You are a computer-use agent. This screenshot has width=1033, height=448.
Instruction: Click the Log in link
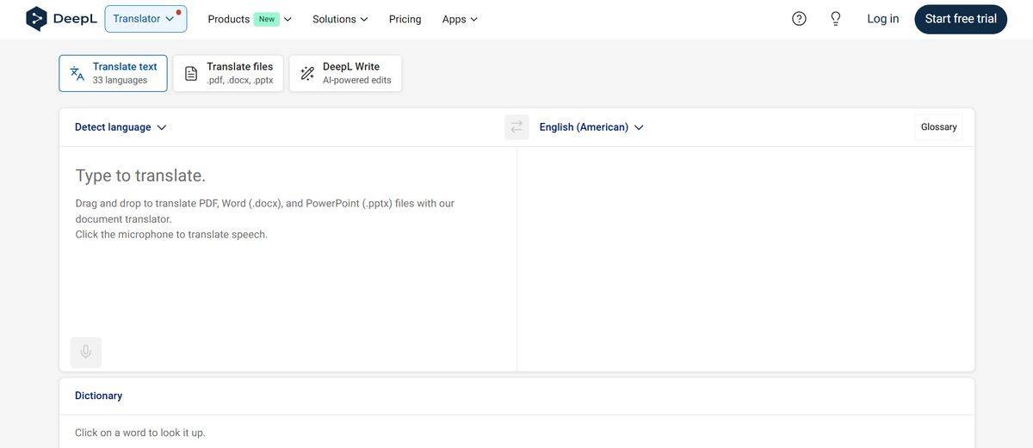point(882,19)
